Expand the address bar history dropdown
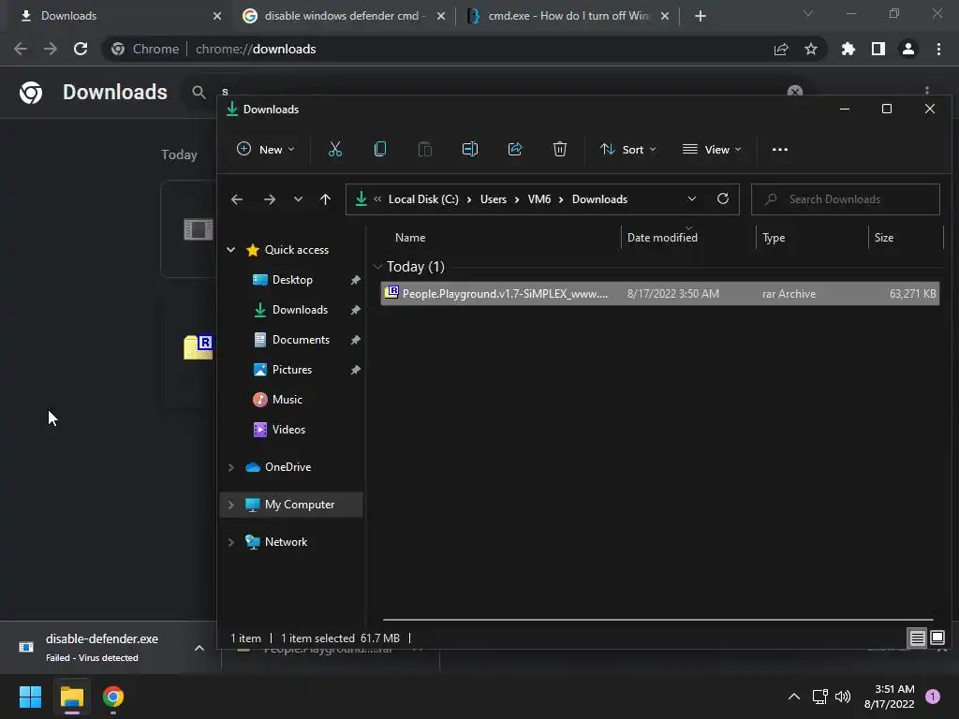Viewport: 959px width, 719px height. [x=692, y=198]
